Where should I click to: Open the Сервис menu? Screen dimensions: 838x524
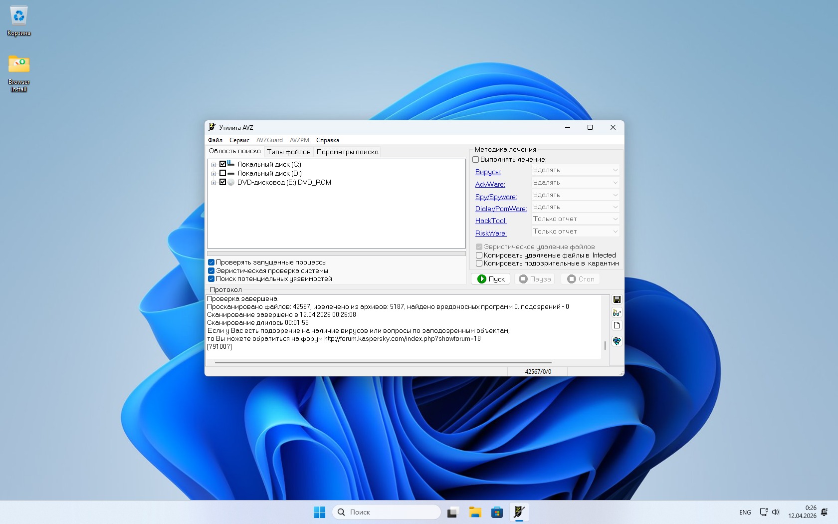pos(239,140)
